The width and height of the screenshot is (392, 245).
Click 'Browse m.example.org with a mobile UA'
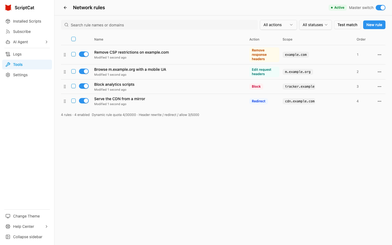tap(130, 69)
